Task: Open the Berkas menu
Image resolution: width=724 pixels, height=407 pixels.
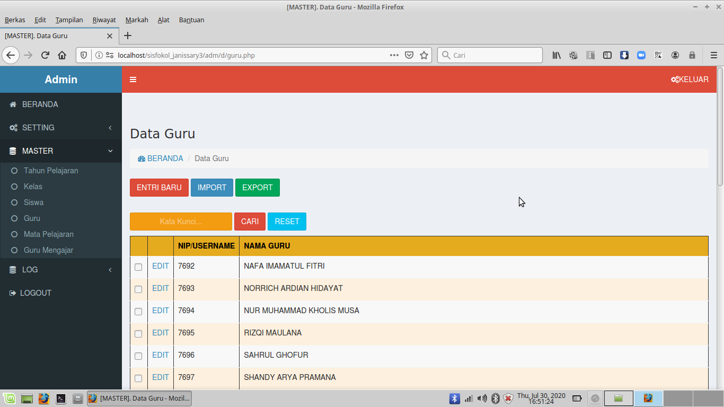Action: (15, 20)
